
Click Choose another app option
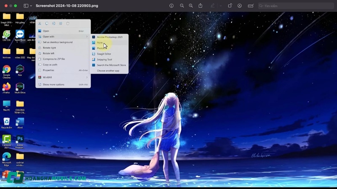(x=108, y=71)
